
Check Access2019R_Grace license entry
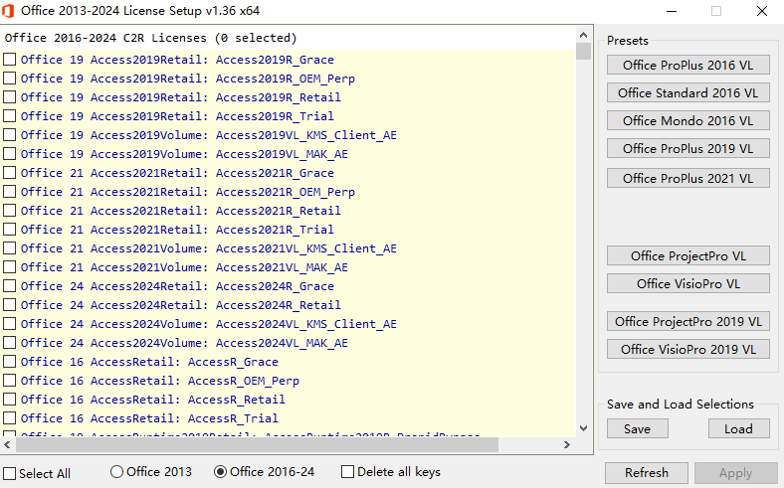(x=10, y=60)
